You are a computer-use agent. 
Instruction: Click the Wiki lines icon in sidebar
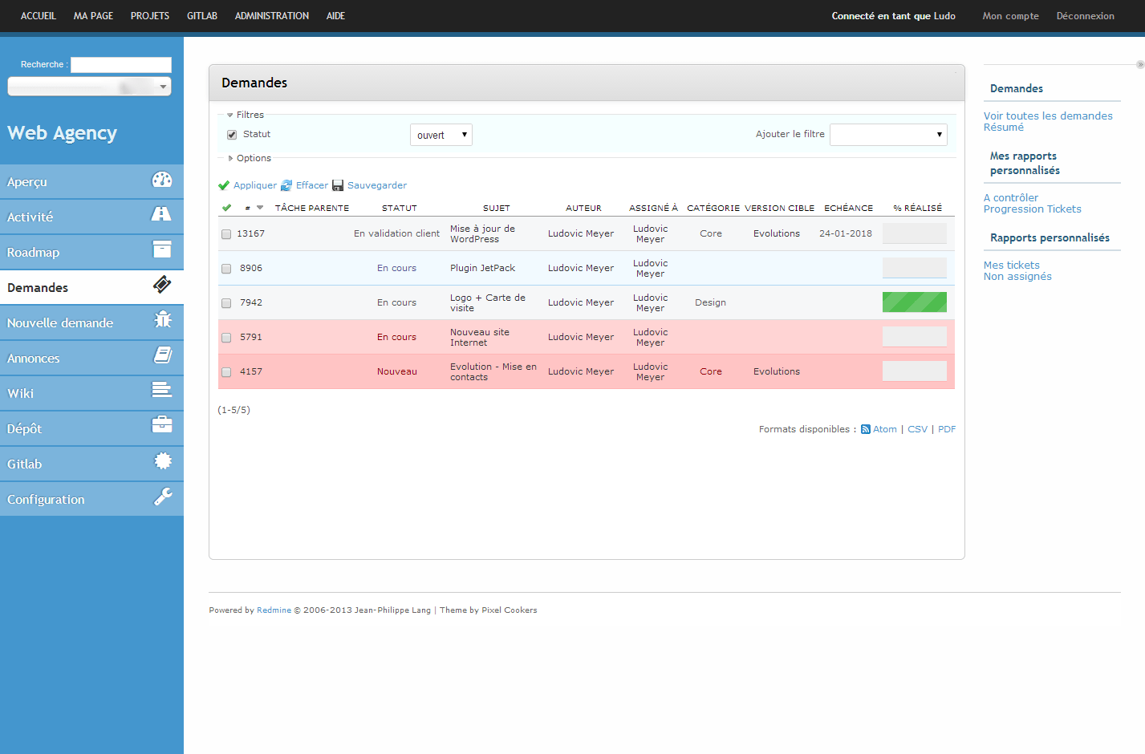point(162,390)
